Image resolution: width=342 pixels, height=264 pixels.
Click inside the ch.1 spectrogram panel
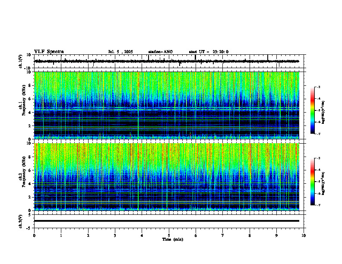pyautogui.click(x=167, y=105)
